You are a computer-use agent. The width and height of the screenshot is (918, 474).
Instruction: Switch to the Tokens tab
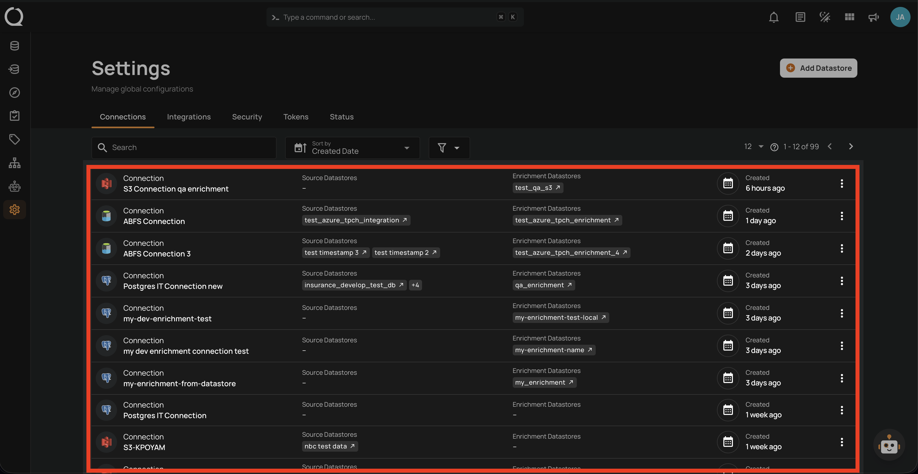click(x=296, y=117)
